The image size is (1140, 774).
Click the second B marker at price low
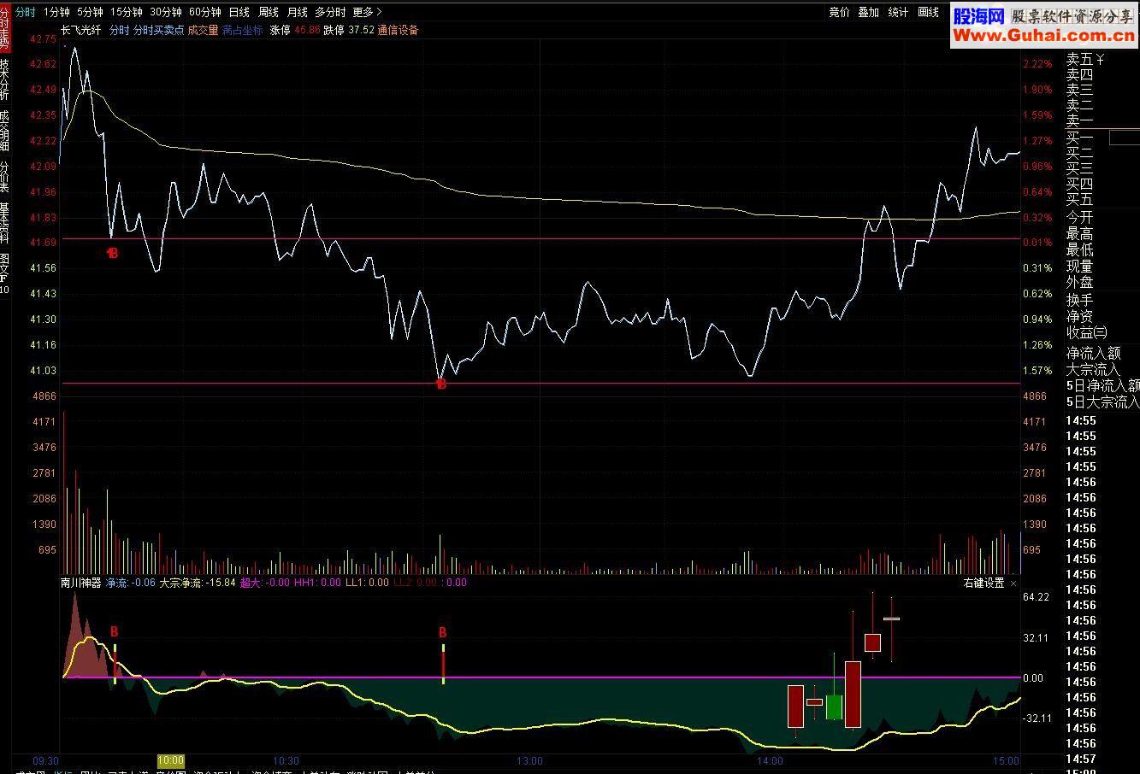click(x=440, y=384)
